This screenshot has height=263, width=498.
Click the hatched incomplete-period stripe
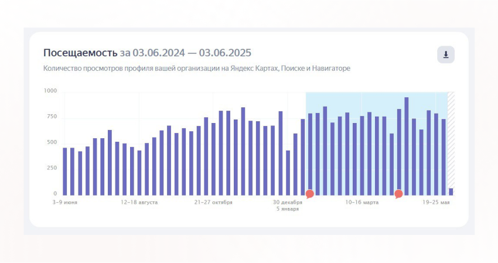(451, 144)
